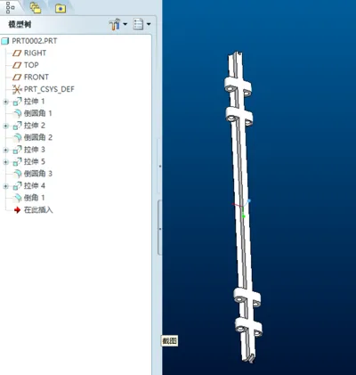Expand the 拉伸 4 feature

point(5,186)
